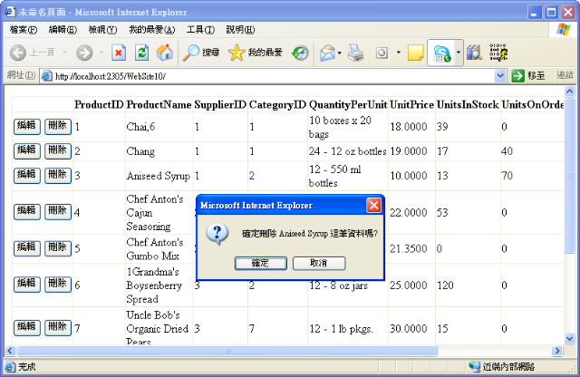The image size is (580, 377).
Task: Click the page icon in address bar
Action: 46,76
